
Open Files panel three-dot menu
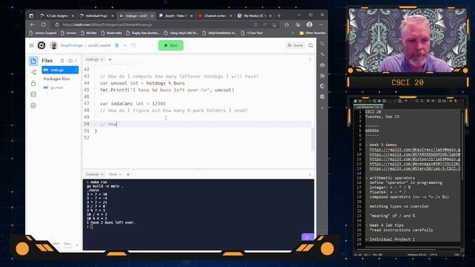coord(76,61)
